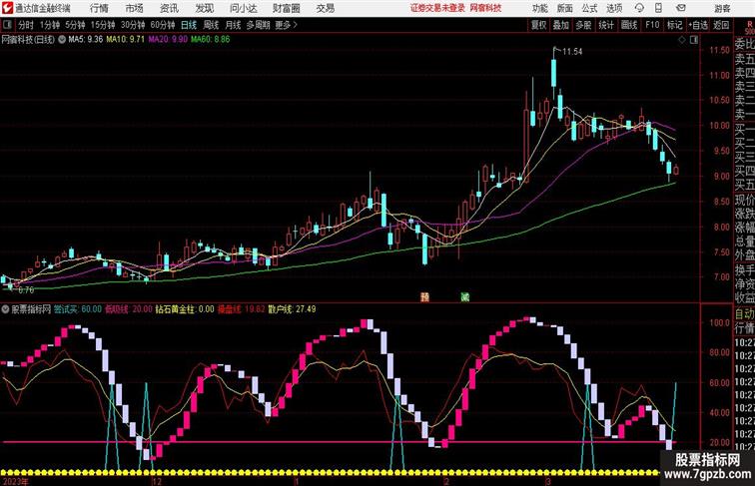
Task: Expand 股票指标网 indicator dropdown arrow
Action: tap(6, 309)
